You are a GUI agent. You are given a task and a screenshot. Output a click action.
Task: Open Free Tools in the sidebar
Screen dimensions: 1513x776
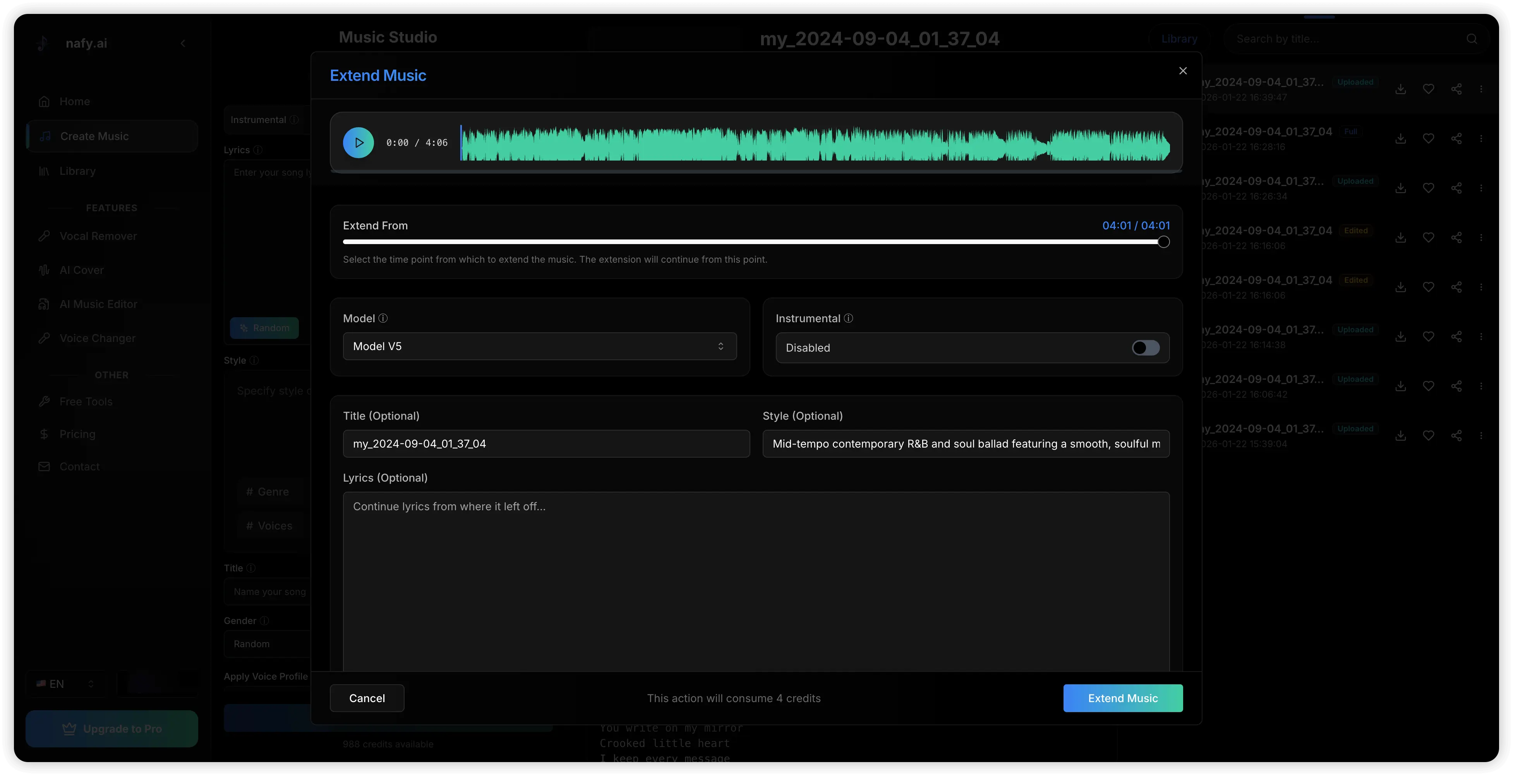pyautogui.click(x=112, y=402)
